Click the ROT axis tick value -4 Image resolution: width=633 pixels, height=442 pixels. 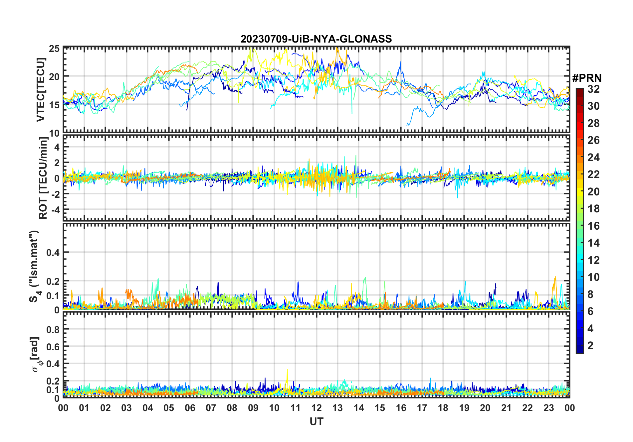tap(55, 209)
